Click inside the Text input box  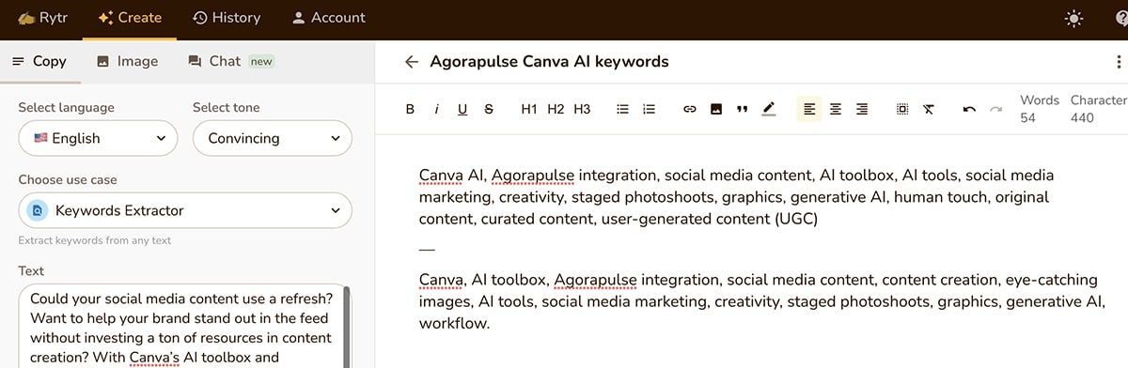coord(183,326)
